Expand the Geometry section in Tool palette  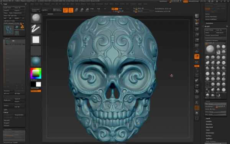[x=8, y=129]
